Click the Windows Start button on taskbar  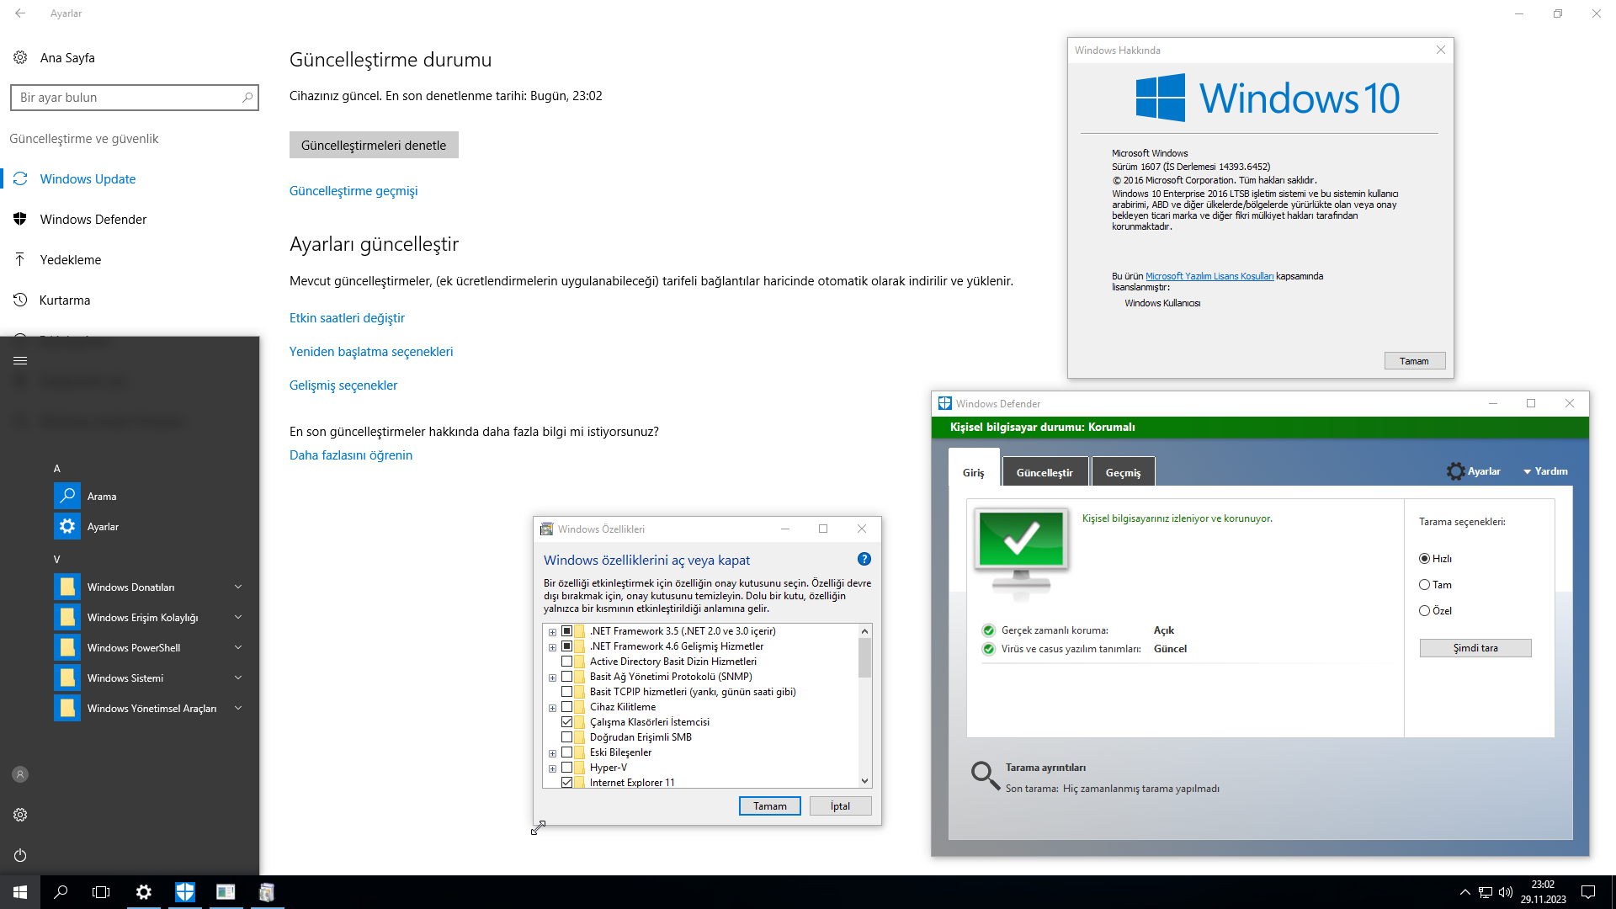coord(20,892)
